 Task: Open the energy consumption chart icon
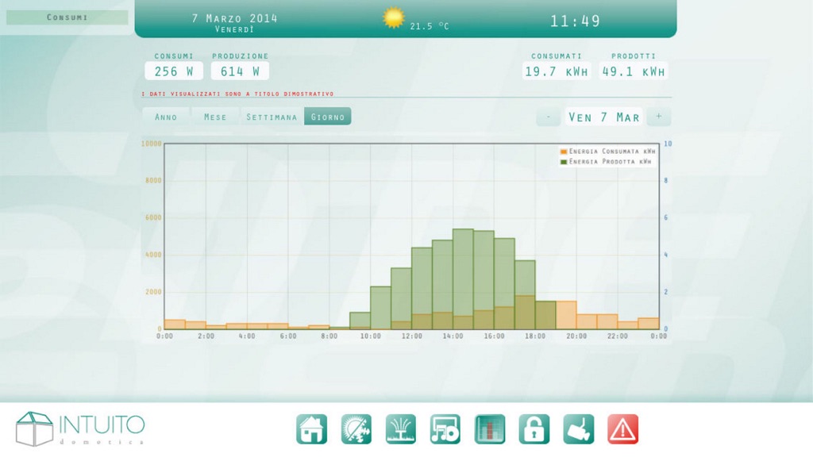pyautogui.click(x=489, y=429)
